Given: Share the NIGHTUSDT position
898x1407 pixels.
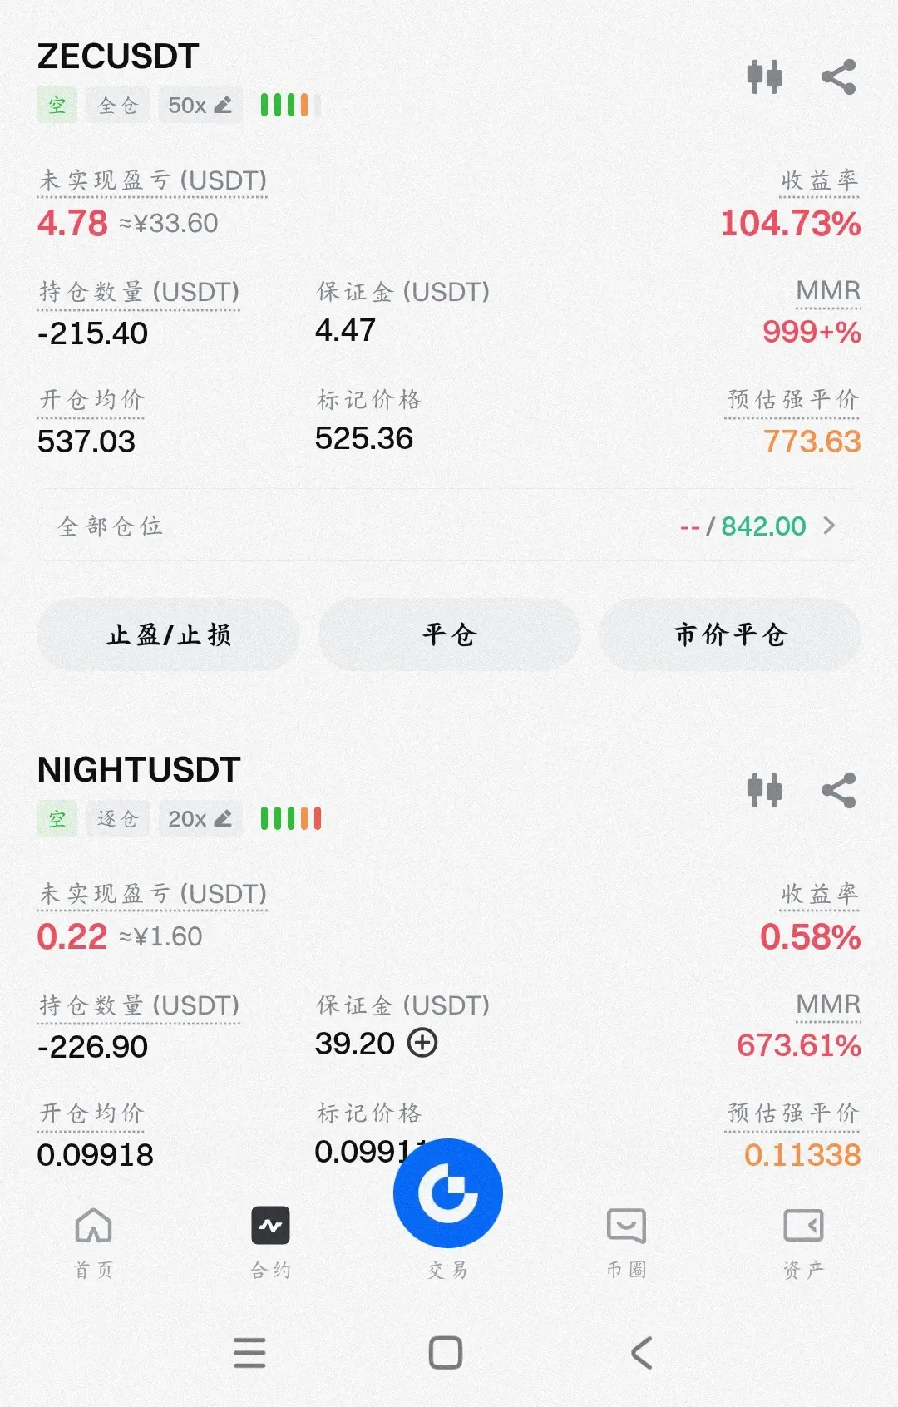Looking at the screenshot, I should point(838,791).
